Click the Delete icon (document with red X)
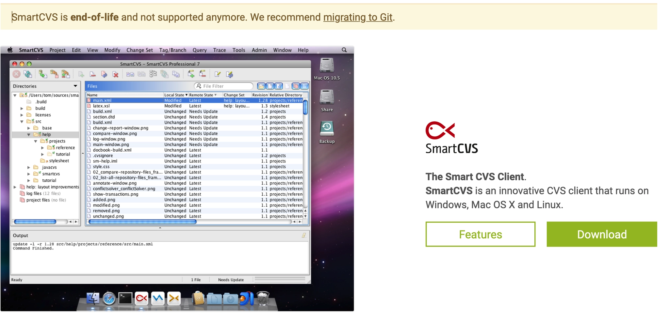The width and height of the screenshot is (669, 315). tap(115, 74)
